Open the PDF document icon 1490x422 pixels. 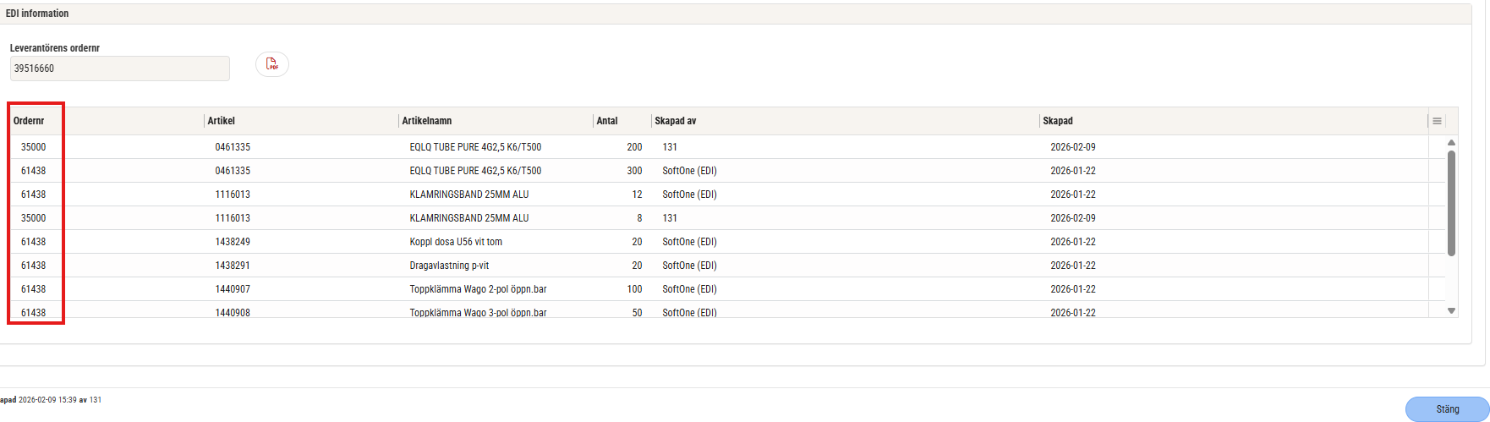click(272, 64)
